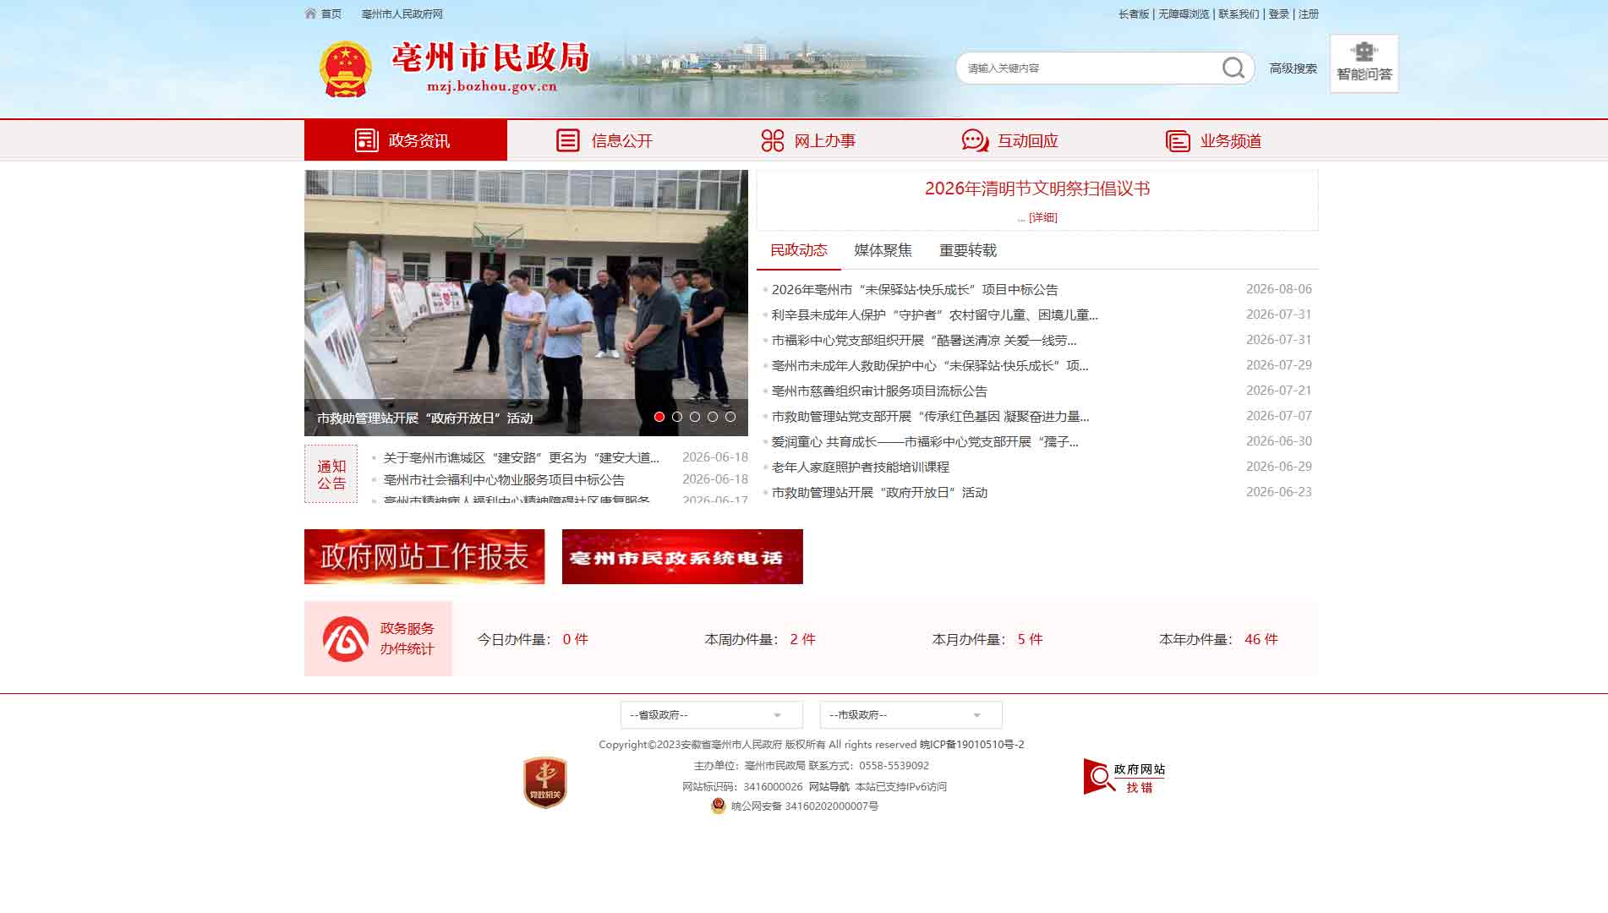Switch to the fifth carousel slide dot
Viewport: 1608px width, 913px height.
(x=730, y=417)
